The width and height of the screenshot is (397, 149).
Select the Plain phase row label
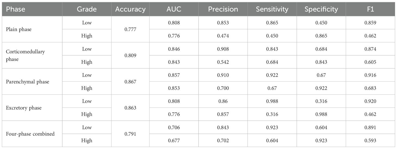click(19, 29)
